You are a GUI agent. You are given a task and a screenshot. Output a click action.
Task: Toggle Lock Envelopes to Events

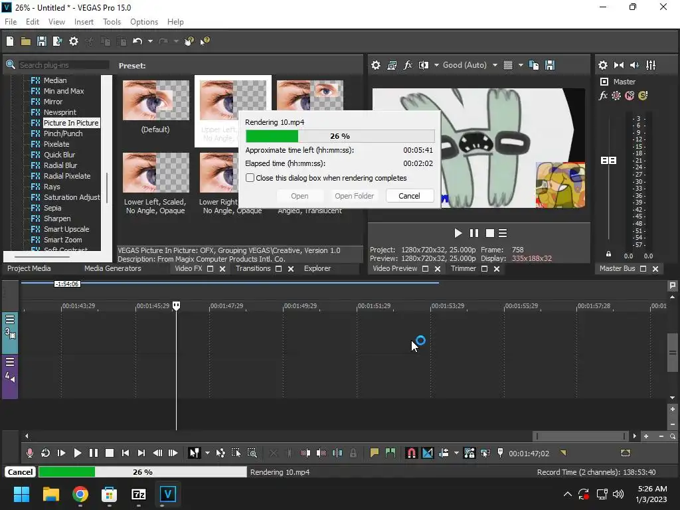click(x=469, y=453)
